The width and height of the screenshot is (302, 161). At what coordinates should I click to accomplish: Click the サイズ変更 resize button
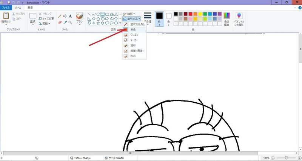46,18
